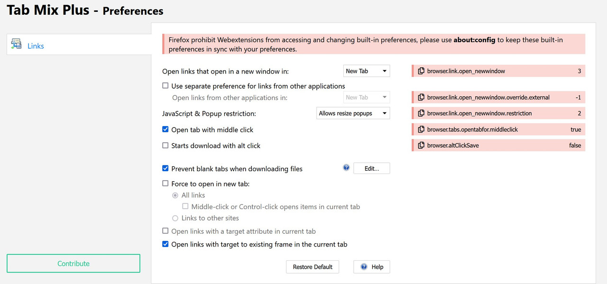Screen dimensions: 607x284
Task: Select the Links tab in sidebar
Action: click(79, 45)
